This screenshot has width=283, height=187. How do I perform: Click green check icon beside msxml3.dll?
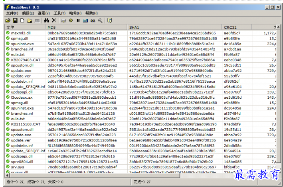click(x=8, y=33)
